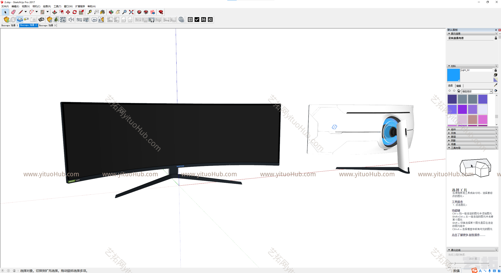Activate the Offset tool

(x=61, y=12)
